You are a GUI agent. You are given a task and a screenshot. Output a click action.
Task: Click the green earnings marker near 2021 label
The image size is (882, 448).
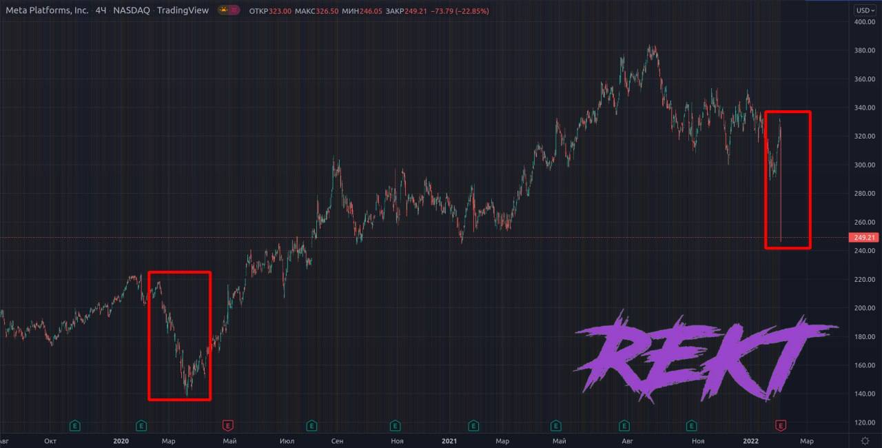(474, 425)
